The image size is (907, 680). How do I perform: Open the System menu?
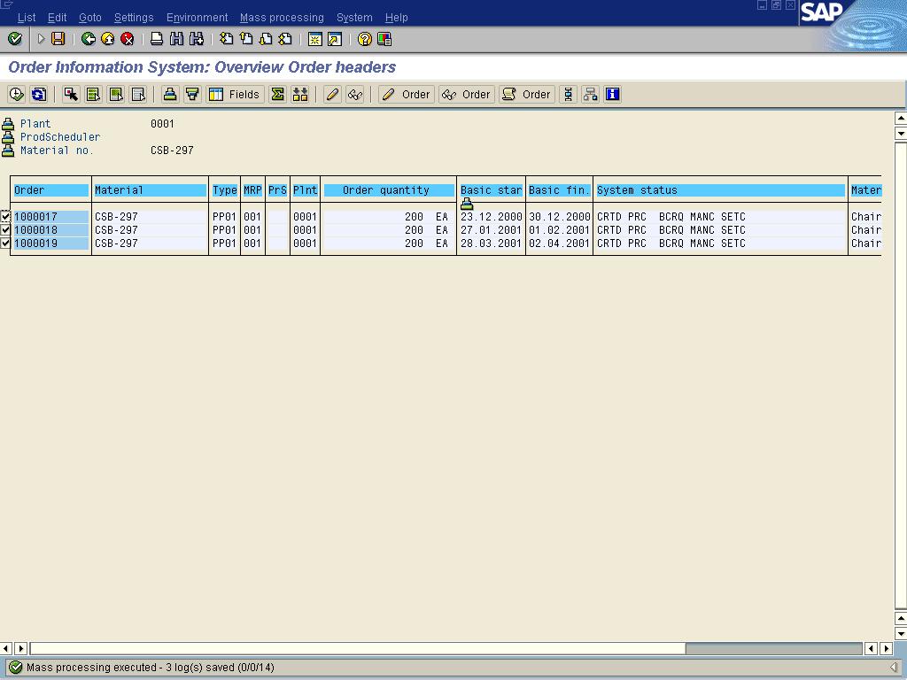(x=354, y=18)
